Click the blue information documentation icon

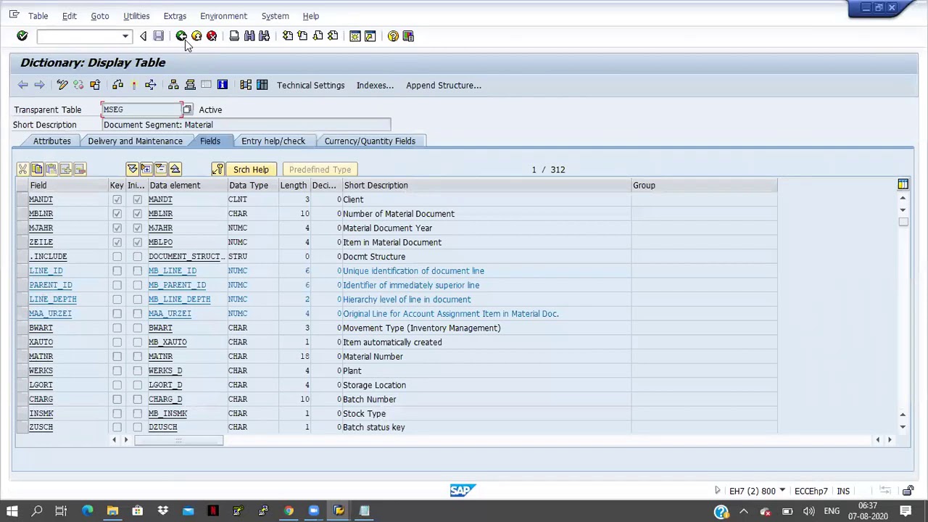tap(223, 86)
